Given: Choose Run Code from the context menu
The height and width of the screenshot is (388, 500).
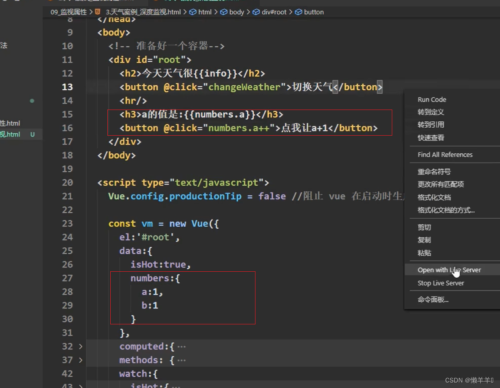Looking at the screenshot, I should 432,99.
